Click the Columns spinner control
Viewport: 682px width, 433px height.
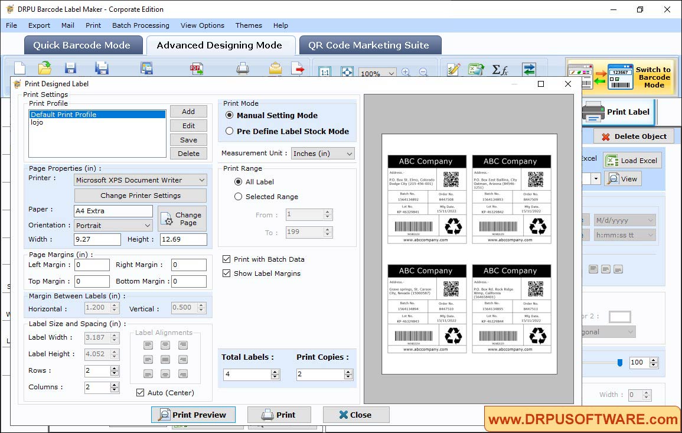[115, 388]
